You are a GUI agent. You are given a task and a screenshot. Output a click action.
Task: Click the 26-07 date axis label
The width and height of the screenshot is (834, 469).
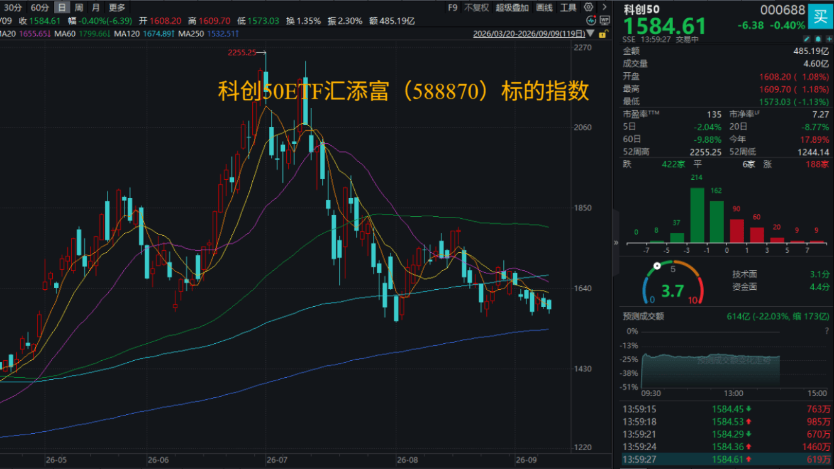277,460
